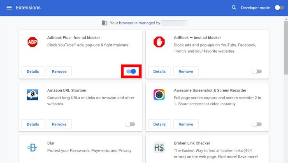Click the search extensions magnifier icon

pos(234,7)
